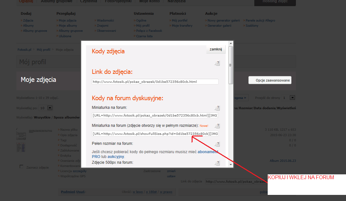Viewport: 346px width, 201px height.
Task: Open 'Albumy grupowe' under the Przeglądaj column
Action: 71,31
